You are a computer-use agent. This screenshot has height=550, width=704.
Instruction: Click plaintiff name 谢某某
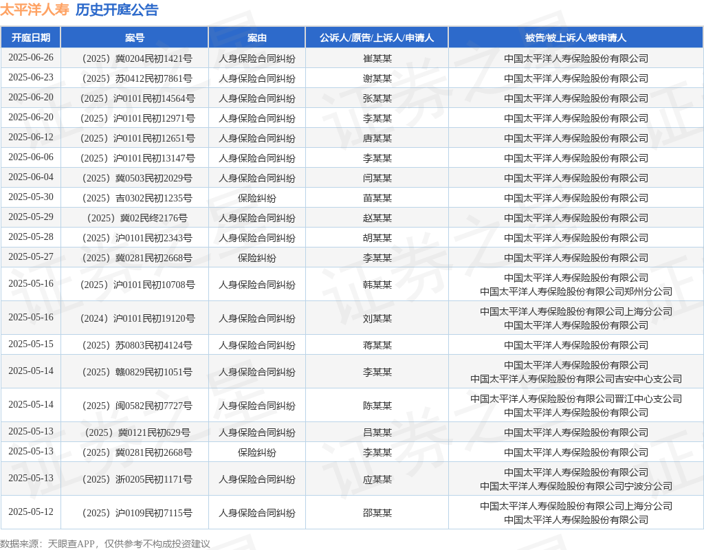(377, 78)
